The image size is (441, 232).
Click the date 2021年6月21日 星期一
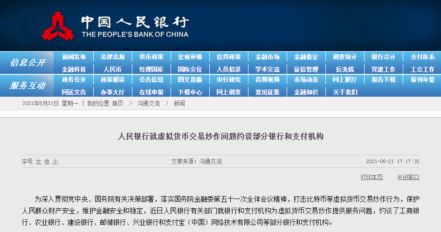pos(50,104)
